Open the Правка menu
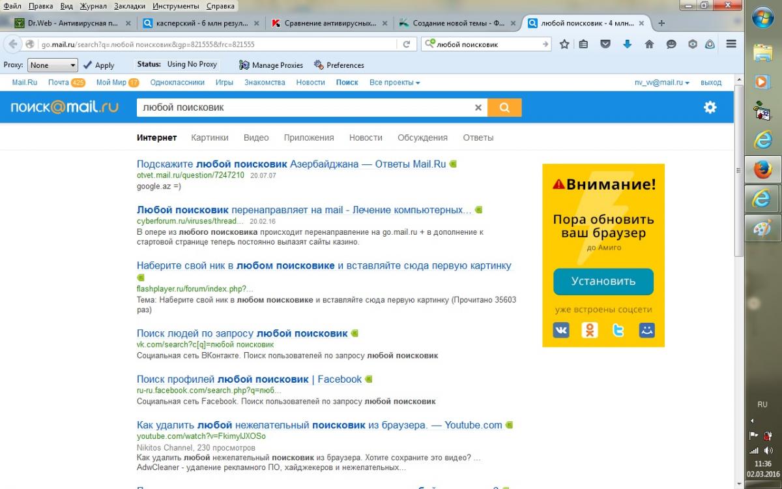The image size is (782, 489). click(x=41, y=6)
